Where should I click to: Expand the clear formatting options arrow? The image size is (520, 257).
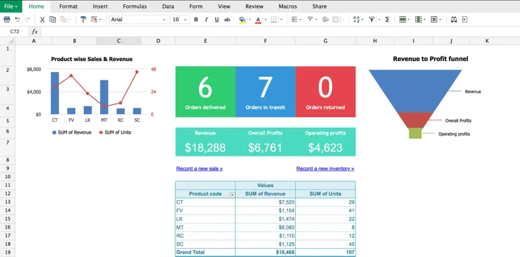100,19
